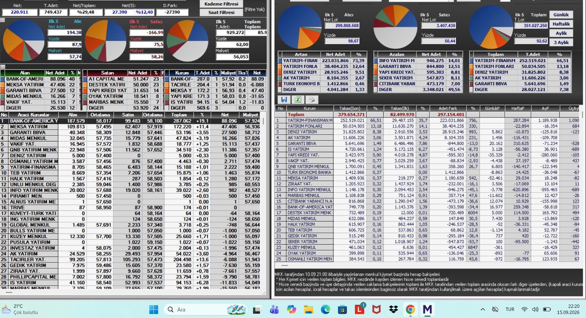Collapse the Alan/Satan summary tables section
This screenshot has height=318, width=586.
(x=2, y=66)
